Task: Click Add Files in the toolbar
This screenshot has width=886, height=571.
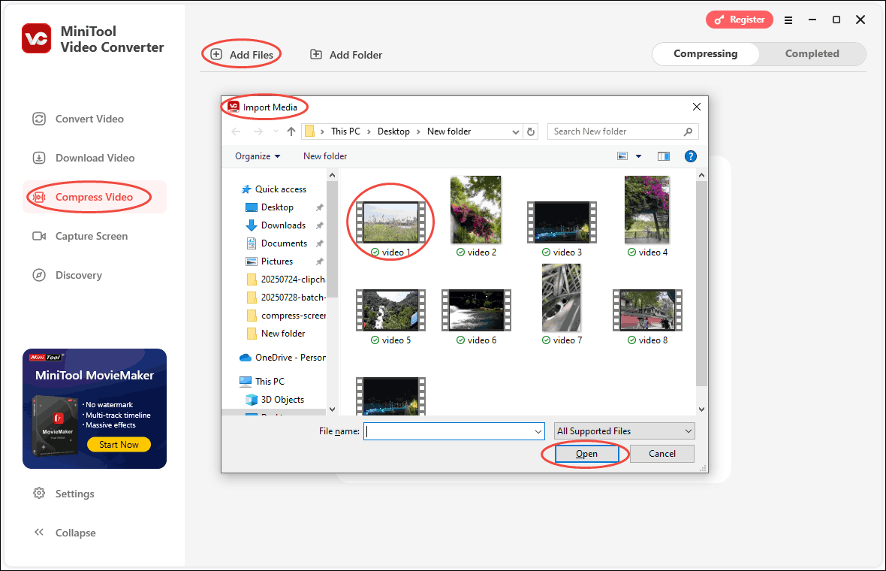Action: click(x=242, y=55)
